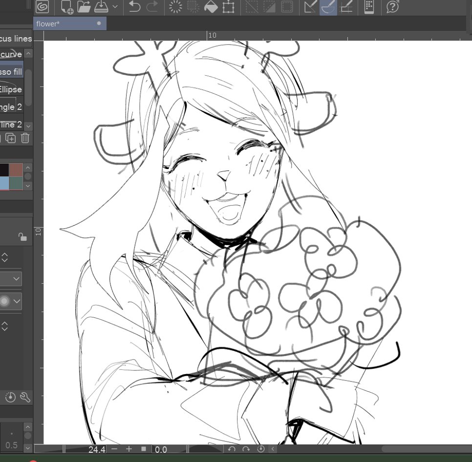Create a new canvas with New icon

pos(67,7)
